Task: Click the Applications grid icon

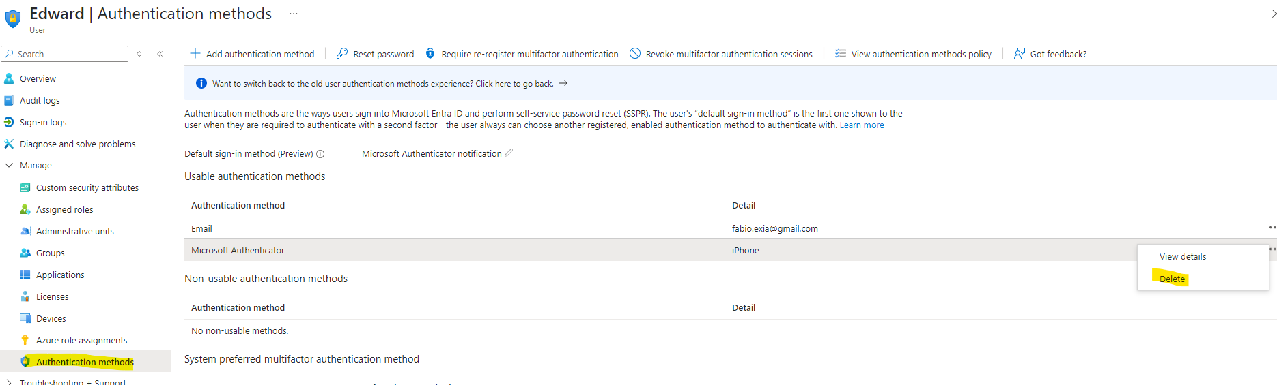Action: point(25,275)
